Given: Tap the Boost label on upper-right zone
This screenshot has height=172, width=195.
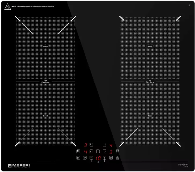Looking at the screenshot, I should [x=150, y=46].
